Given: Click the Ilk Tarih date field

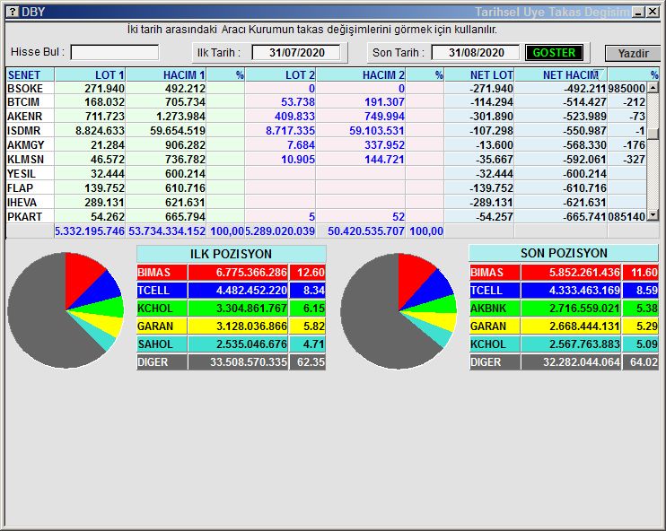Looking at the screenshot, I should (x=296, y=53).
